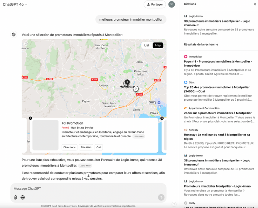Click Directions for Fdi Promotion
The width and height of the screenshot is (258, 208).
click(x=70, y=147)
